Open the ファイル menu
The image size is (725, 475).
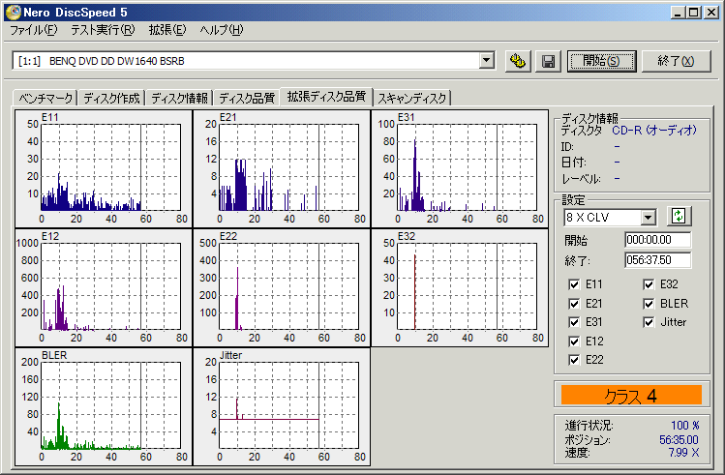33,30
